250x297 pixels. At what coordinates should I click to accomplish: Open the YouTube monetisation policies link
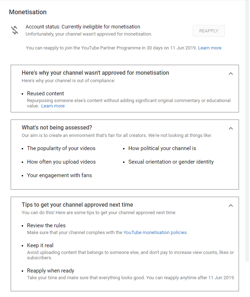[x=155, y=232]
